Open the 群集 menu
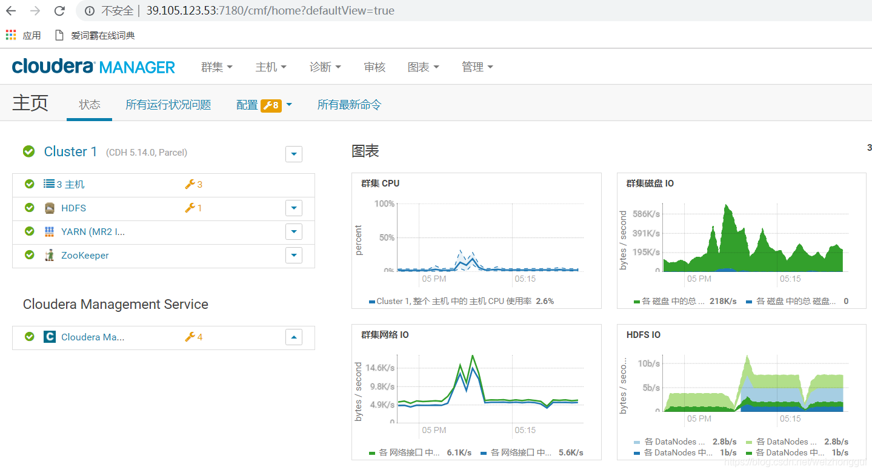This screenshot has height=473, width=872. [217, 67]
